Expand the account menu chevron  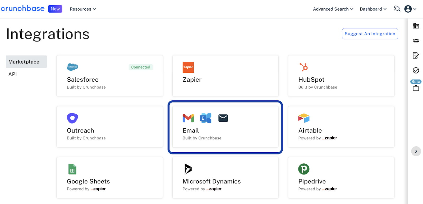coord(415,9)
